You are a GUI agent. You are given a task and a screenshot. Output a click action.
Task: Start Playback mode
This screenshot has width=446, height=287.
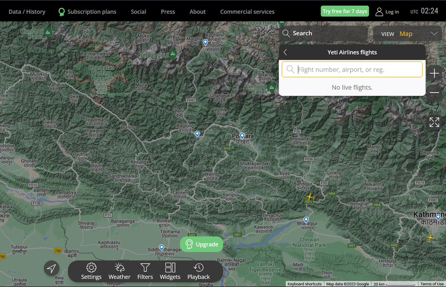[x=198, y=271]
